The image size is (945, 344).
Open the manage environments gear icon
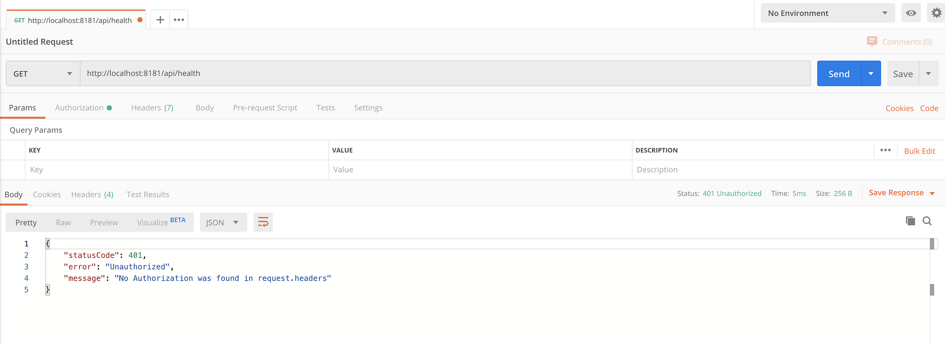(936, 13)
